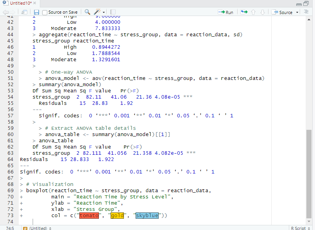The width and height of the screenshot is (315, 230).
Task: Click the Go to next section arrow
Action: click(263, 12)
